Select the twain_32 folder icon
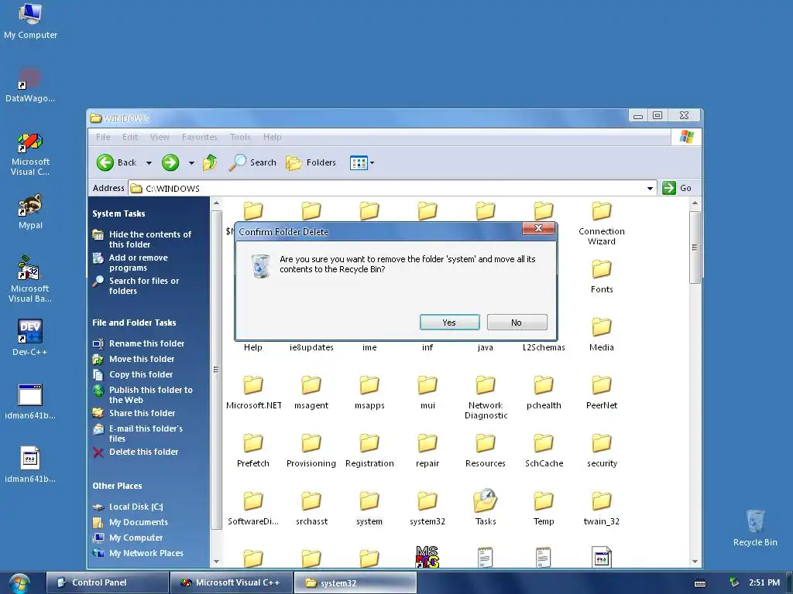The image size is (793, 594). click(x=602, y=501)
